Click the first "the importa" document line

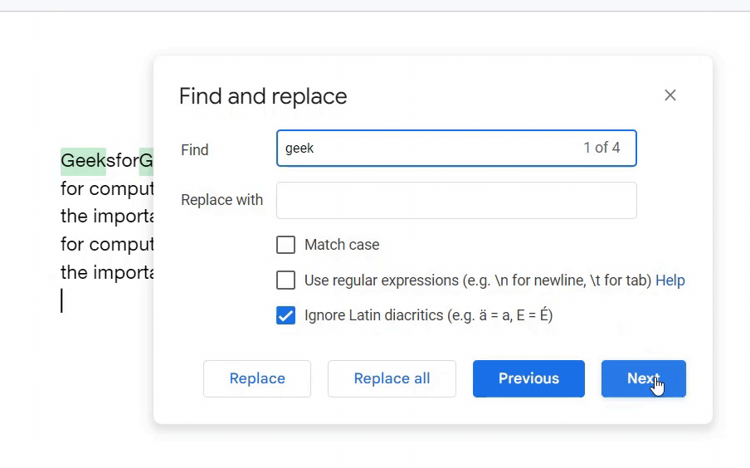point(107,217)
